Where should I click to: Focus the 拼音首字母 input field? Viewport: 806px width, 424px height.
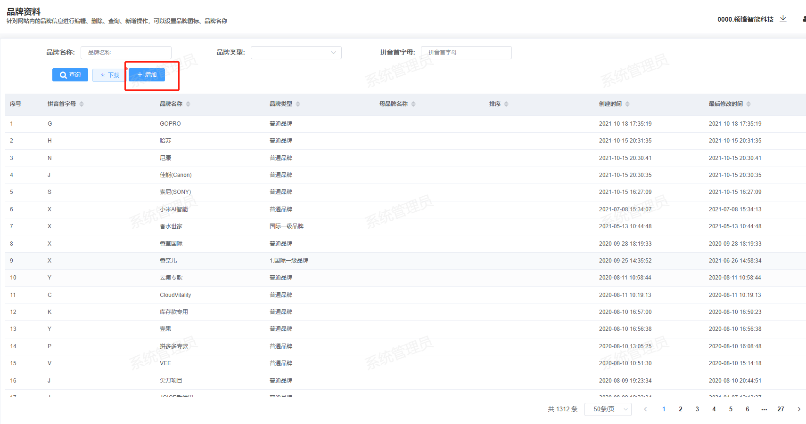coord(466,53)
